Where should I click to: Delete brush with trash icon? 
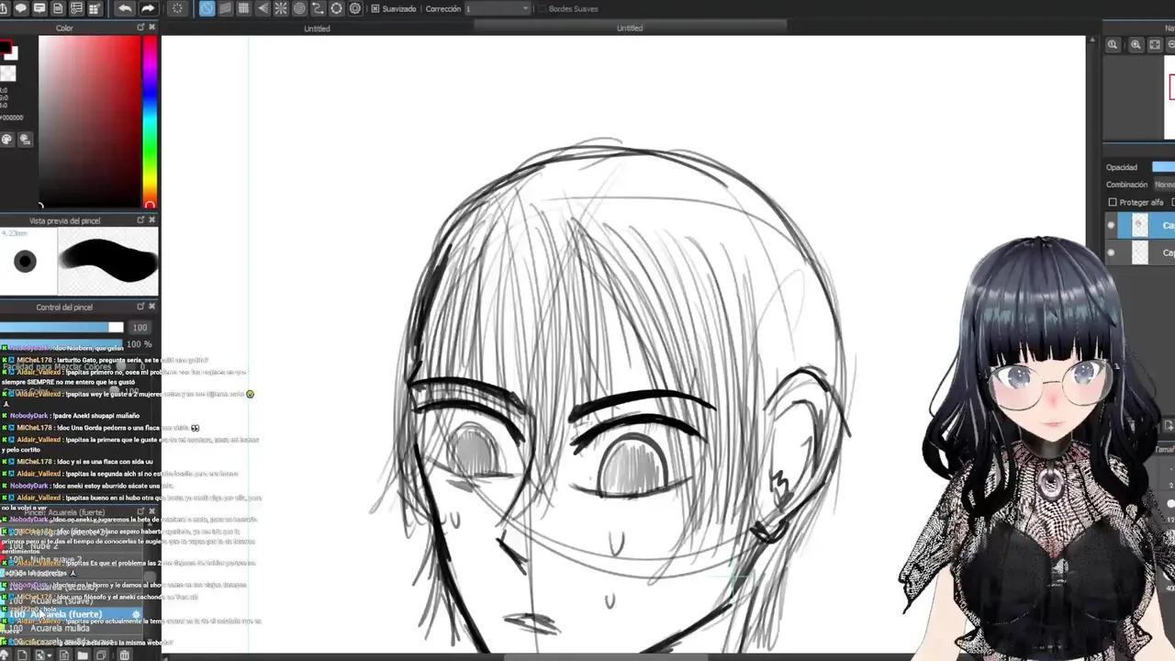[123, 655]
